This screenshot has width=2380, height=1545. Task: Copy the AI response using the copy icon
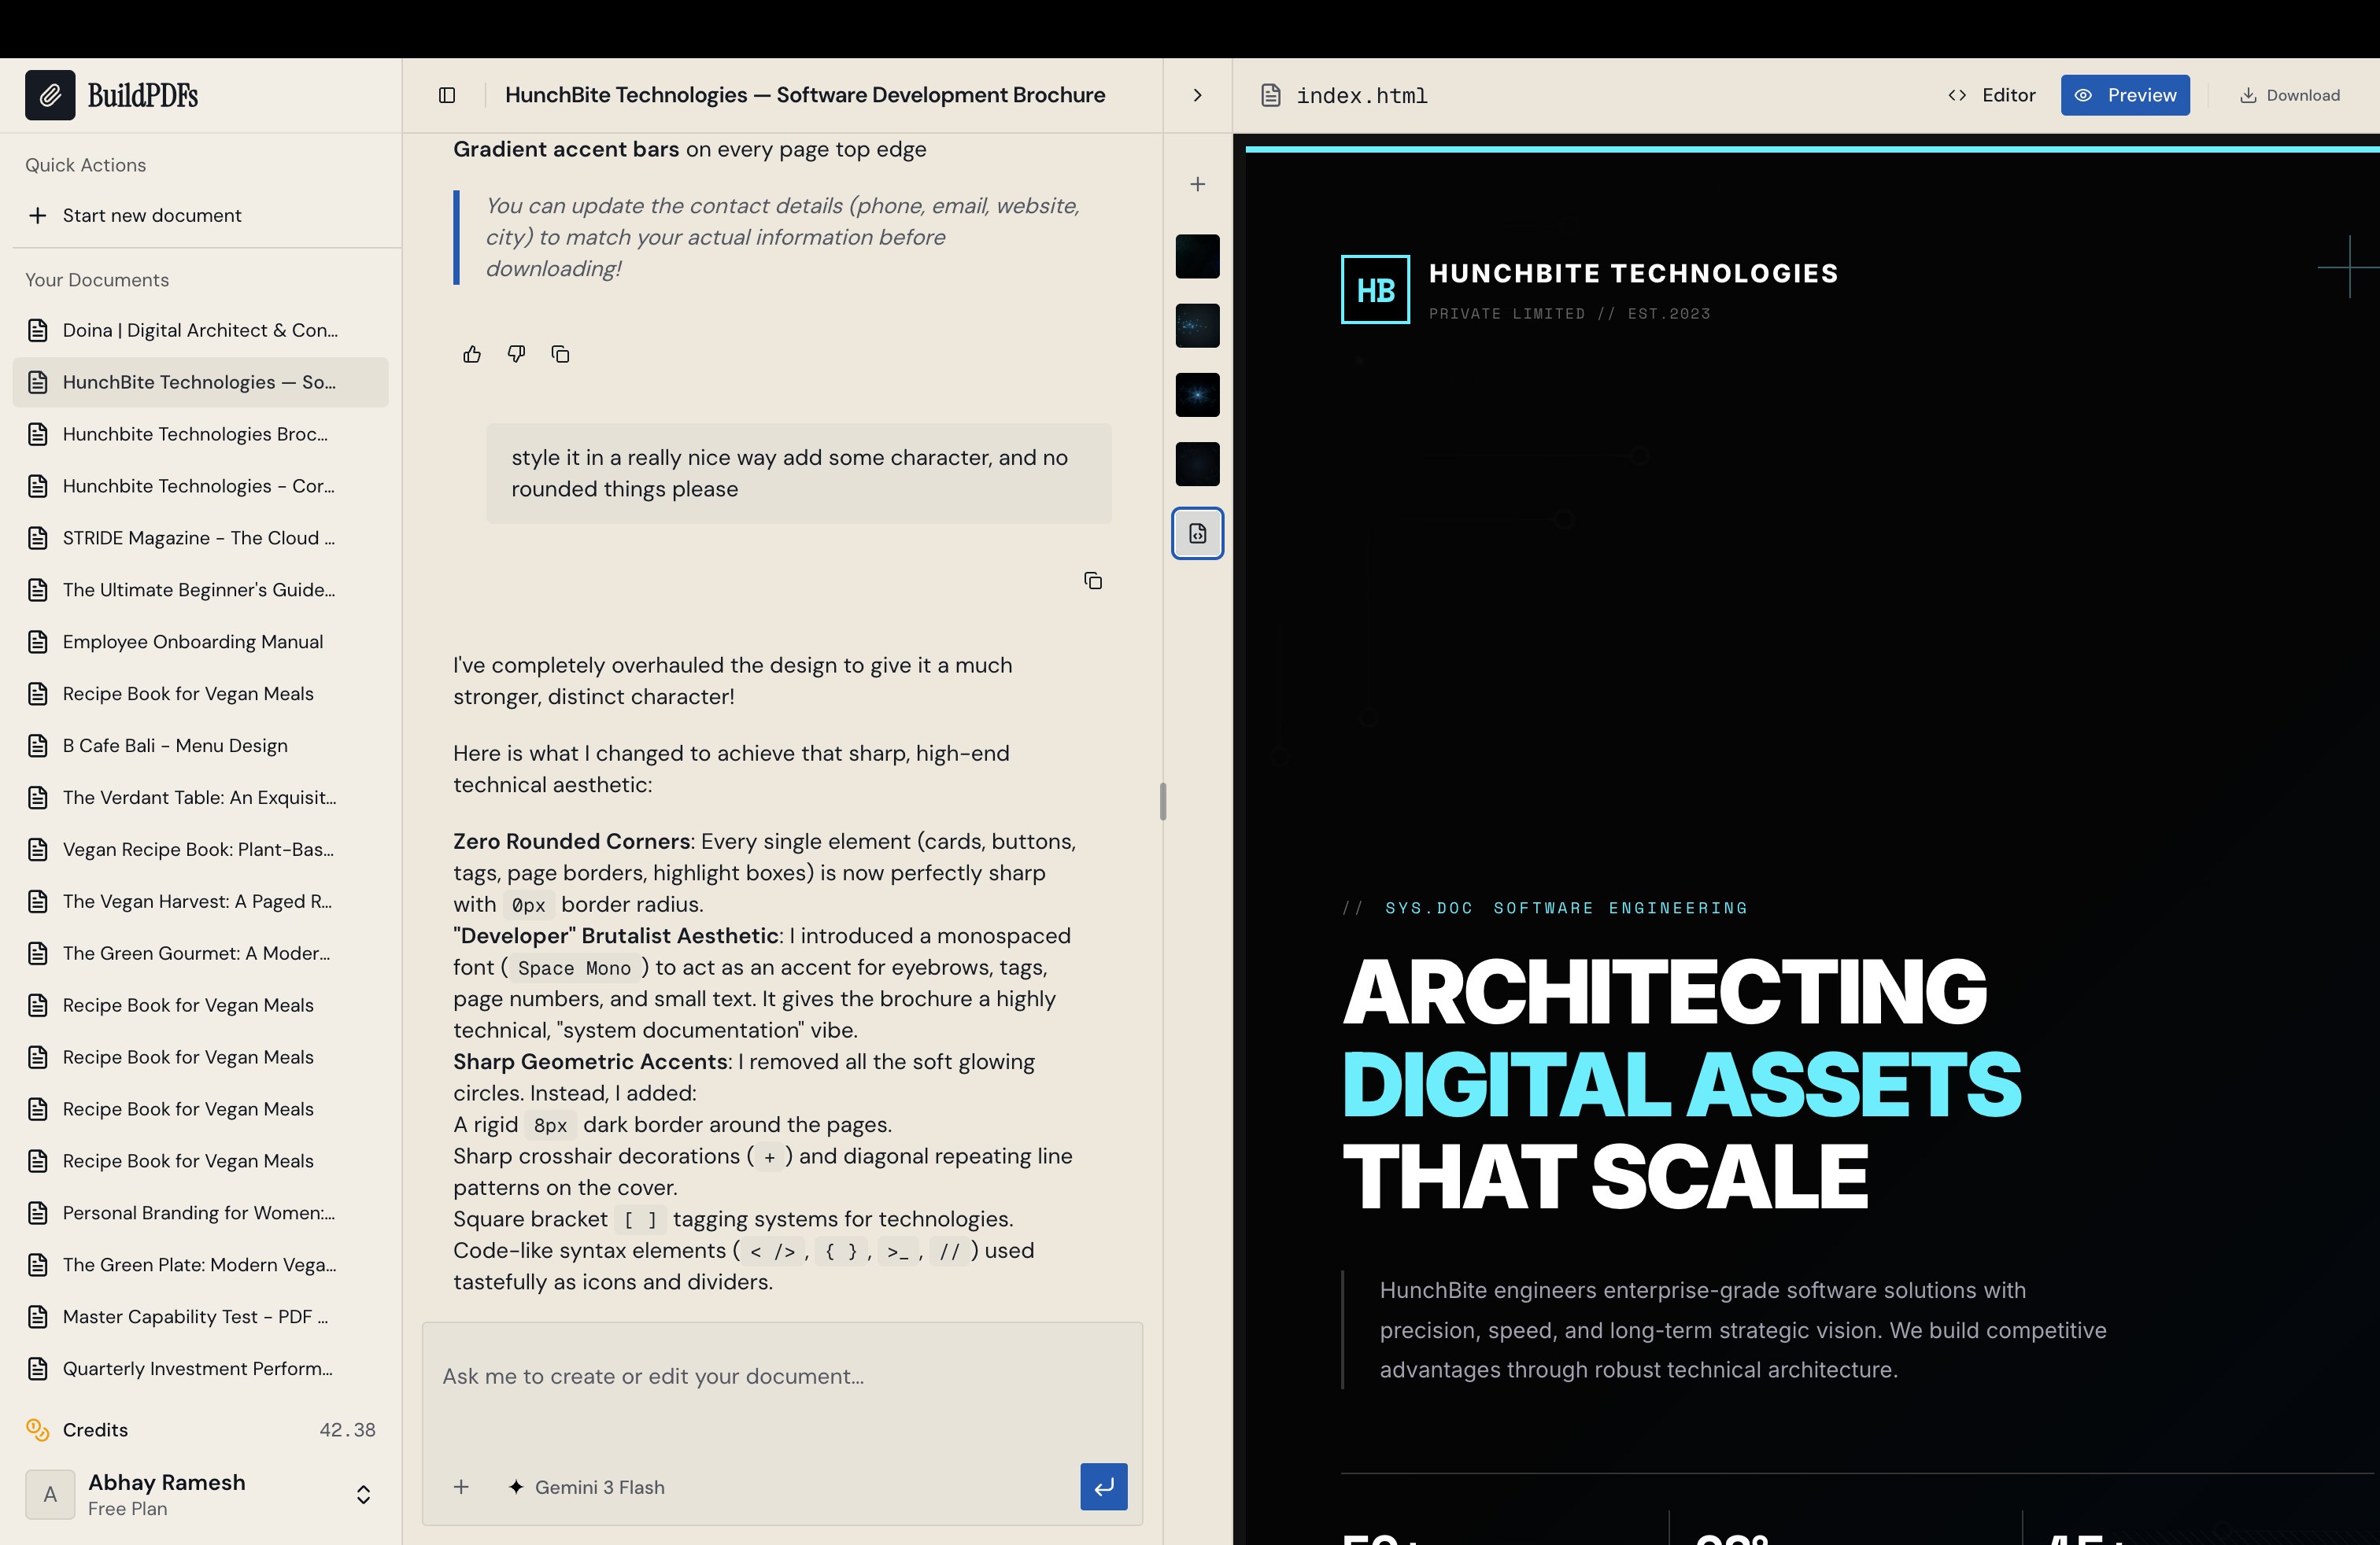point(560,354)
